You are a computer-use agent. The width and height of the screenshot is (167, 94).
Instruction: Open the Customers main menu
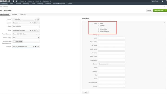coord(4,4)
